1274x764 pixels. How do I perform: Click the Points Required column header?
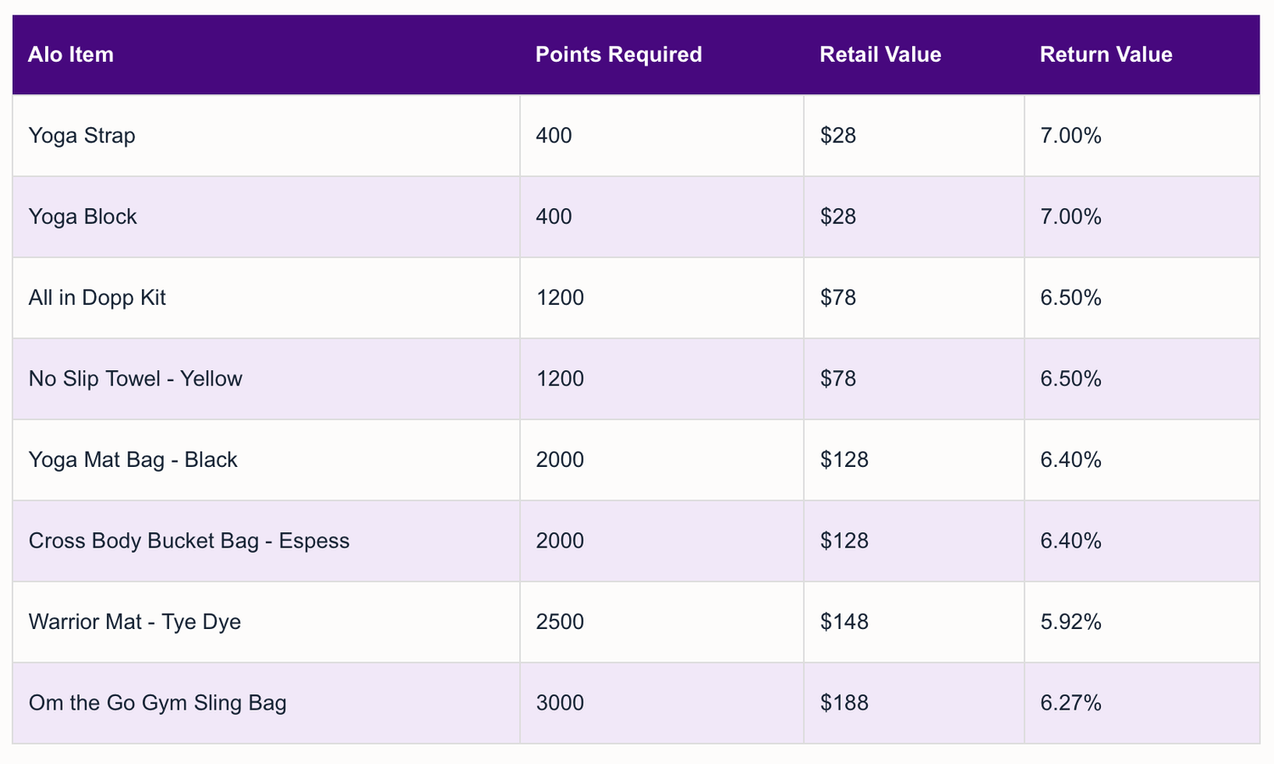[x=618, y=55]
